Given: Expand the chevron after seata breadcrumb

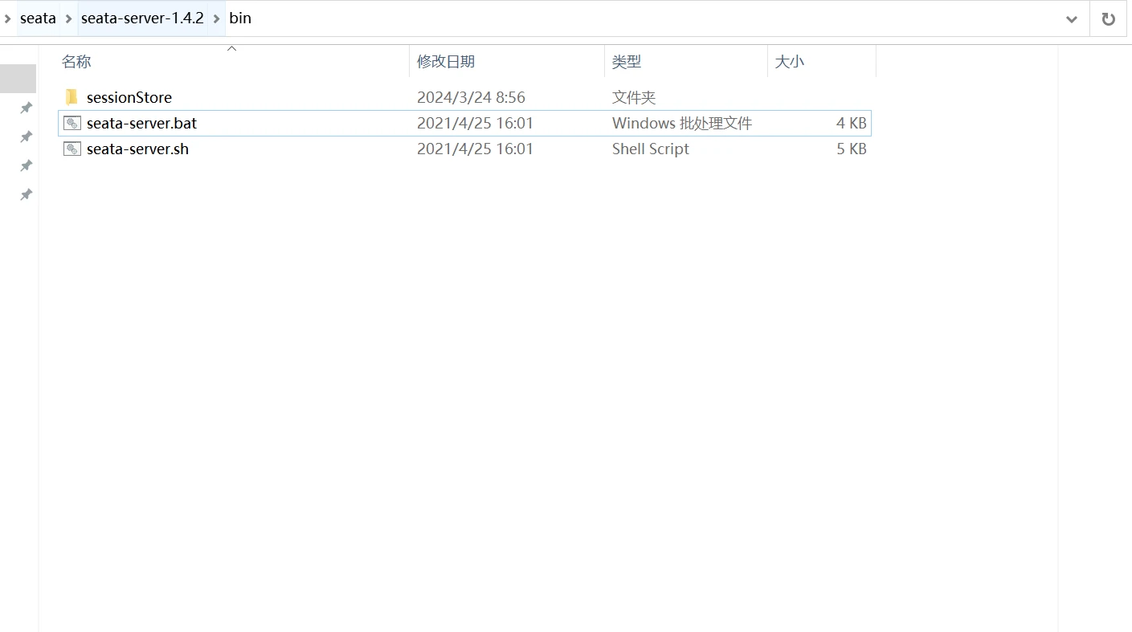Looking at the screenshot, I should click(68, 18).
